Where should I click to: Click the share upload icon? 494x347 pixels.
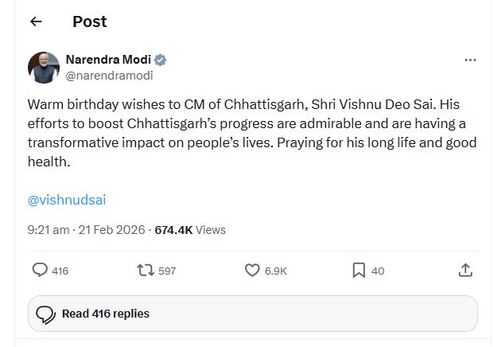pyautogui.click(x=466, y=271)
